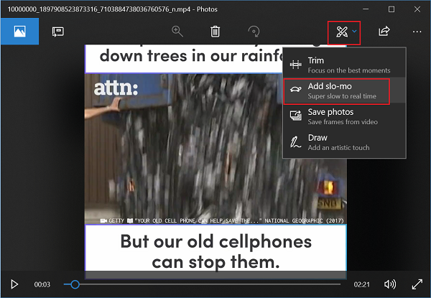The image size is (431, 298).
Task: Share the video with the share icon
Action: click(x=384, y=31)
